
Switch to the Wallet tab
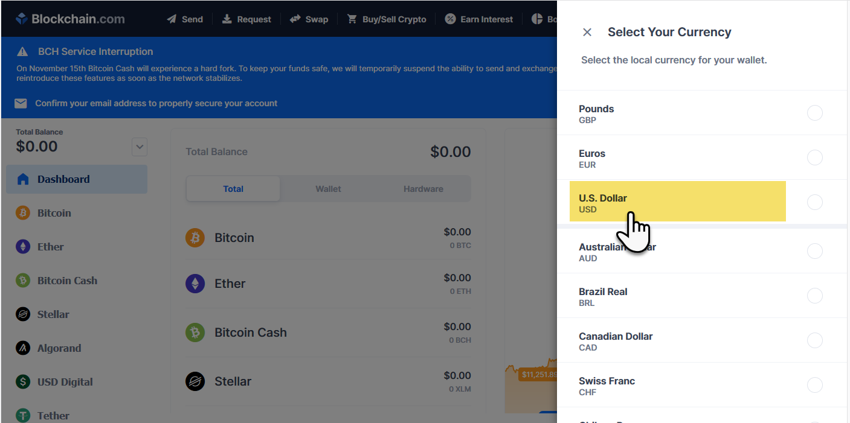328,189
